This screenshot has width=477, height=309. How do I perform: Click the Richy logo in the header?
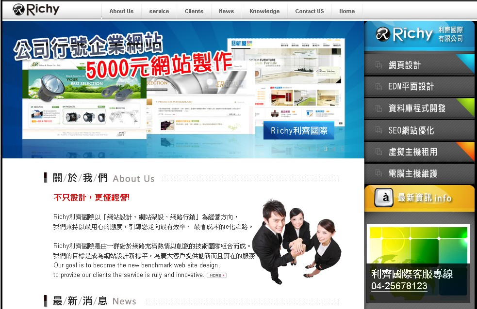(36, 10)
